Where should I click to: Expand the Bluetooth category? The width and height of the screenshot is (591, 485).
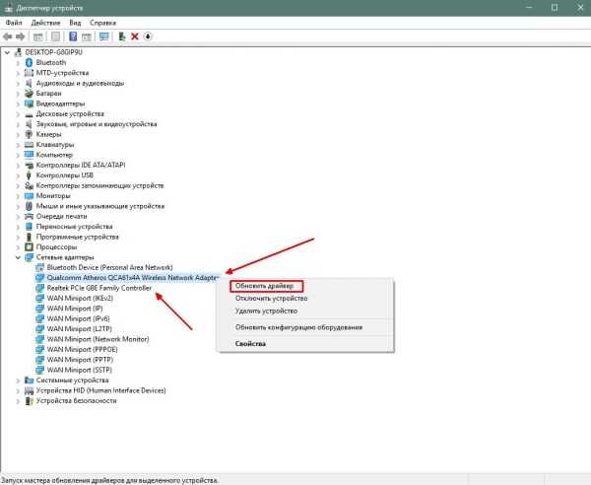[18, 63]
